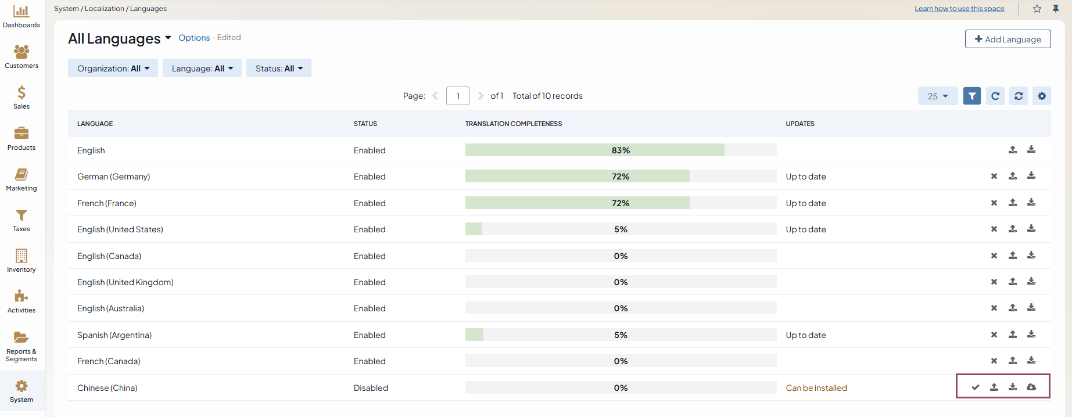
Task: Expand the Organization: All filter
Action: 113,69
